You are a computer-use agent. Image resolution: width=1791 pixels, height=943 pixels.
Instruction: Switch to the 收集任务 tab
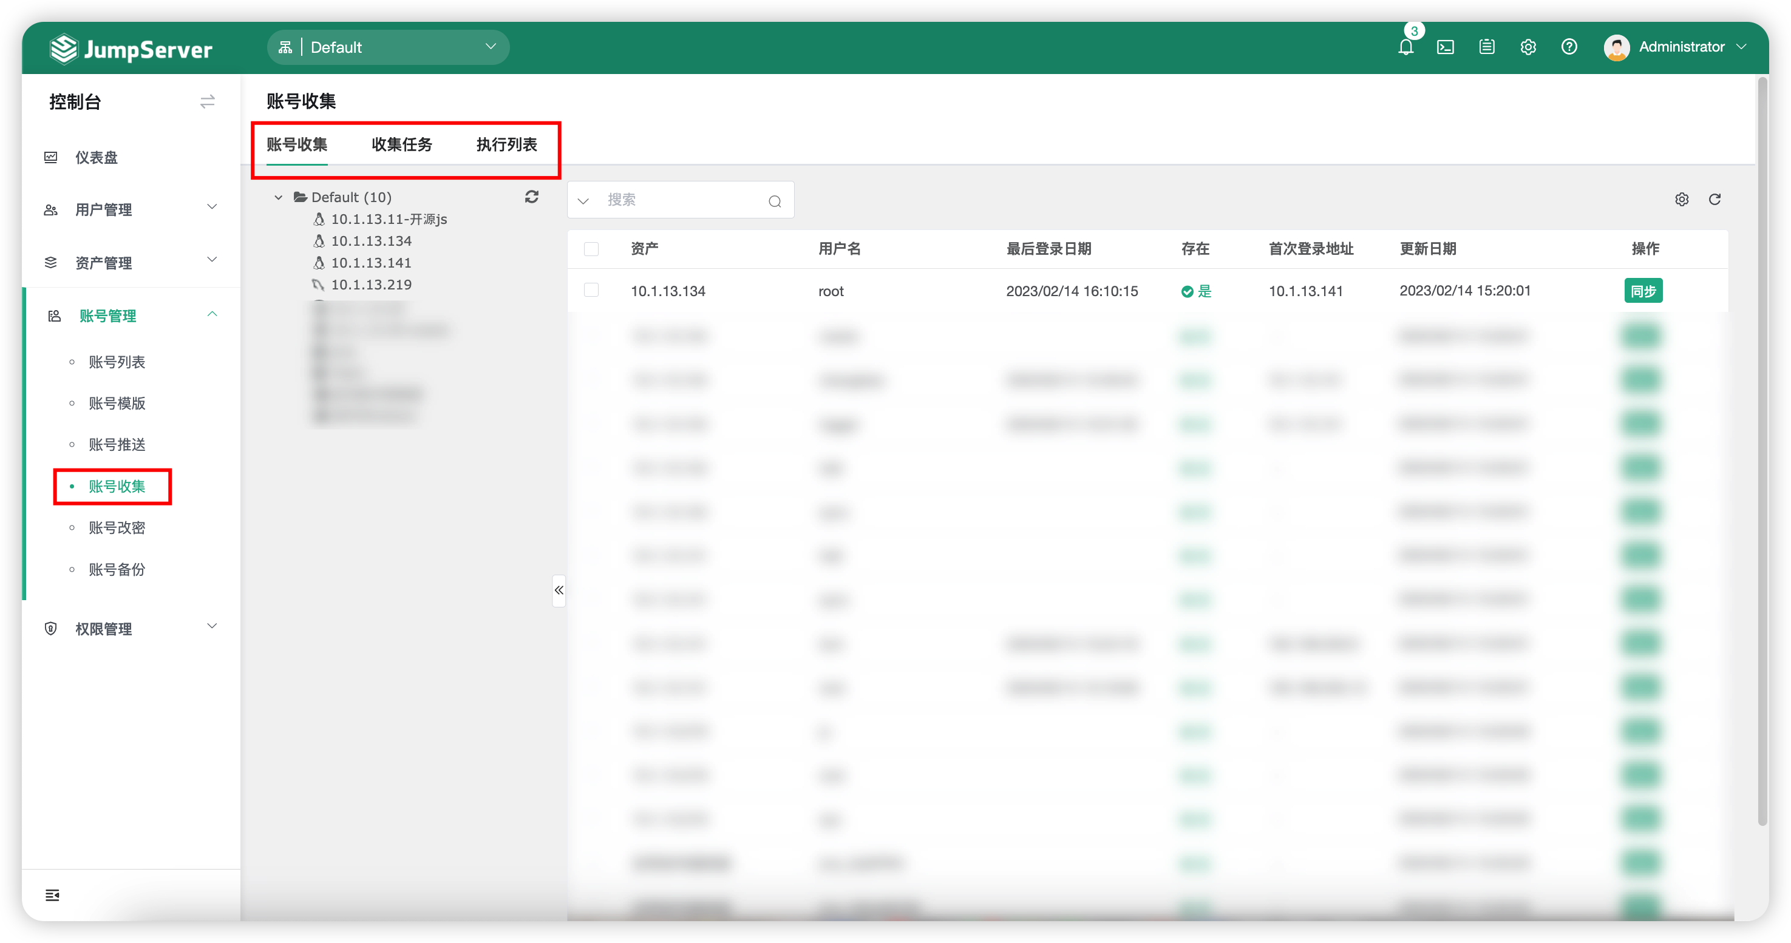click(x=402, y=144)
